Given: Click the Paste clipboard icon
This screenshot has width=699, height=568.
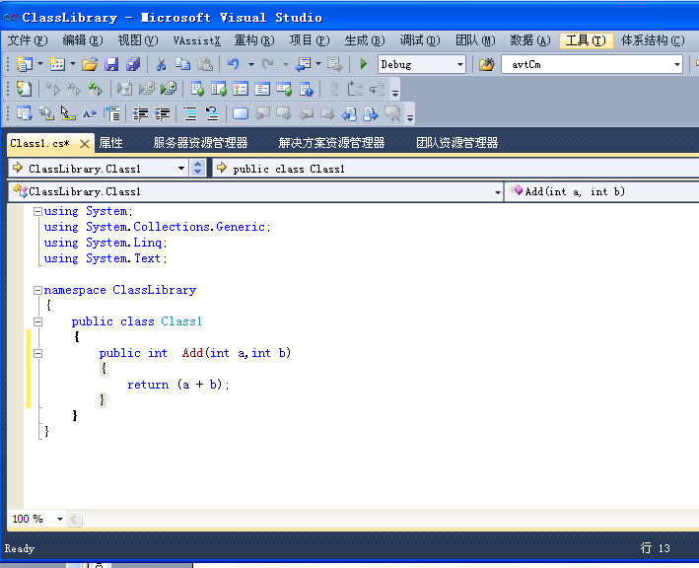Looking at the screenshot, I should coord(205,65).
